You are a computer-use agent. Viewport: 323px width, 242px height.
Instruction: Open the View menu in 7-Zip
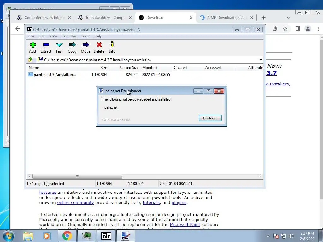point(53,36)
